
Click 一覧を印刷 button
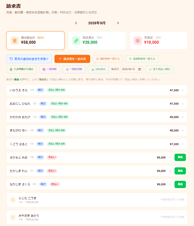coord(74,69)
